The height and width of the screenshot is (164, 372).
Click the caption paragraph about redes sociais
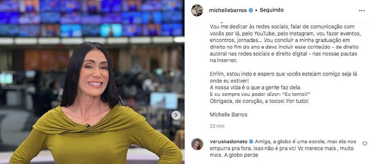285,44
